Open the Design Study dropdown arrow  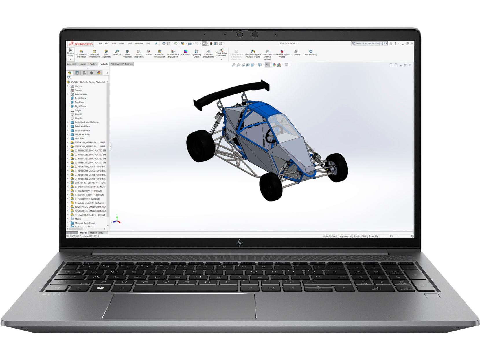pos(70,59)
